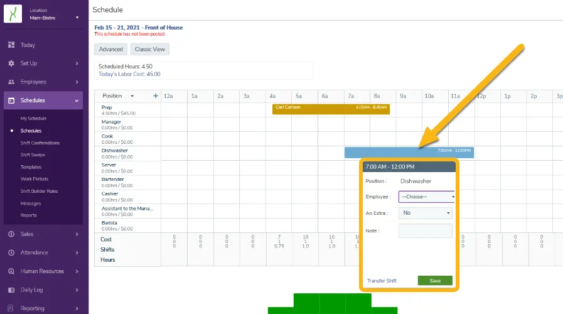Add a position with the plus icon
Viewport: 563px width, 314px height.
(156, 96)
